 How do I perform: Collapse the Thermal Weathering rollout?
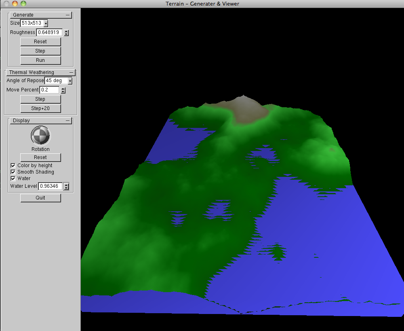point(72,72)
